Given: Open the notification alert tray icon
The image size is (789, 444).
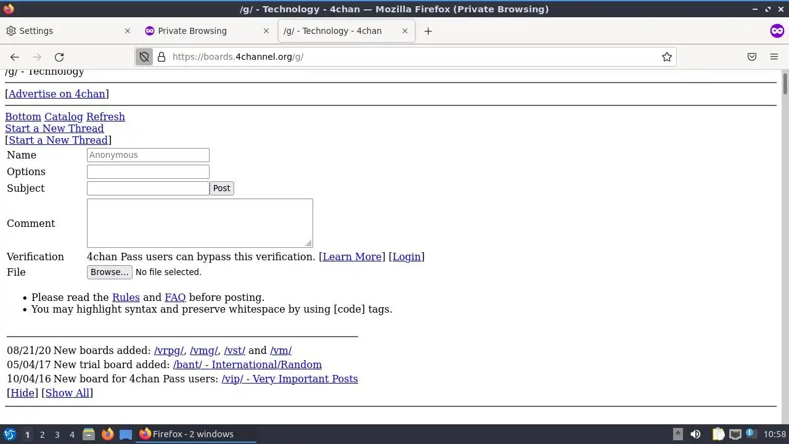Looking at the screenshot, I should tap(751, 434).
